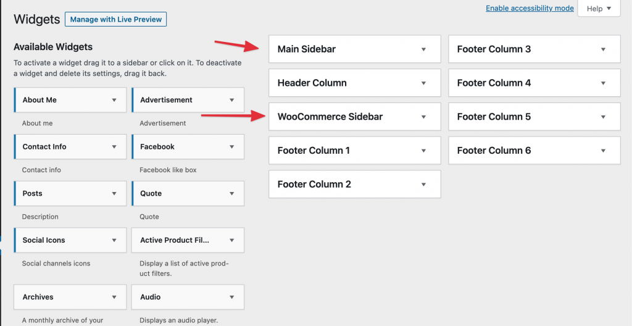Open Footer Column 4 area
The width and height of the screenshot is (632, 326).
[534, 83]
